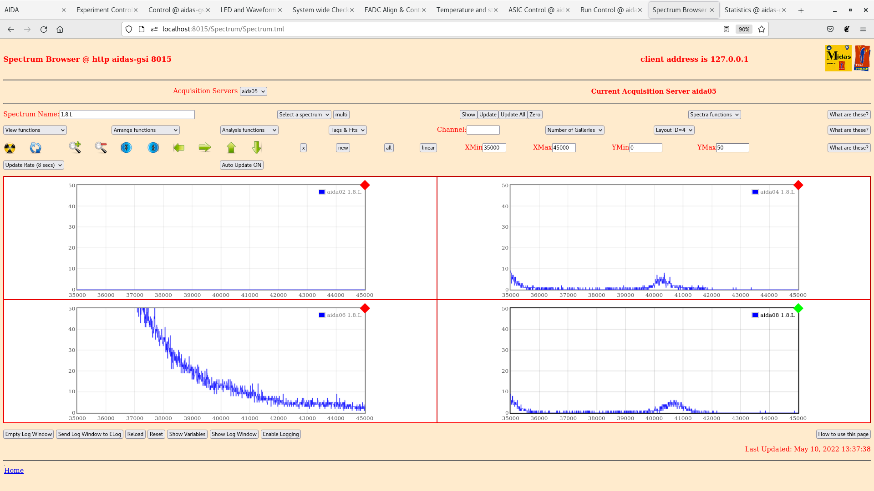
Task: Open the Number of Galleries dropdown
Action: [x=574, y=130]
